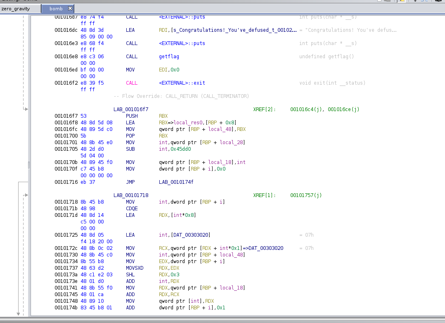Select address 0010174b
Image resolution: width=445 pixels, height=323 pixels.
pyautogui.click(x=66, y=308)
